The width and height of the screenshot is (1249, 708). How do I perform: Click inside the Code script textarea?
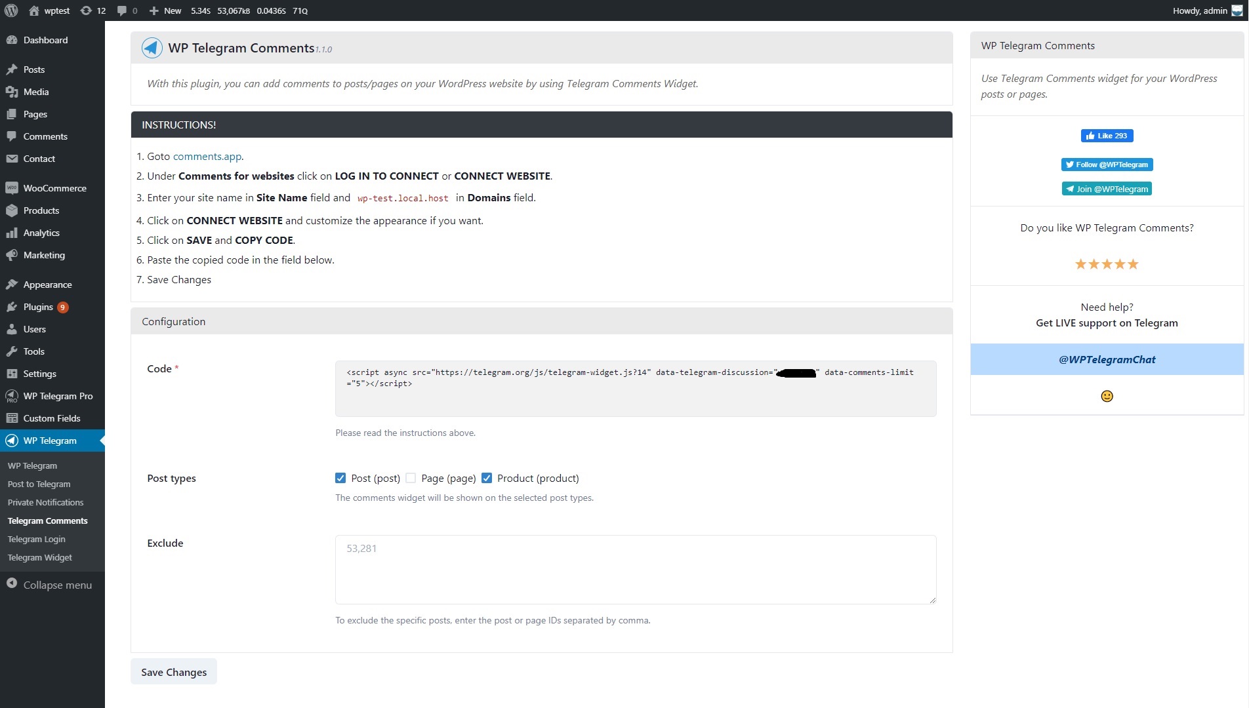pos(635,389)
